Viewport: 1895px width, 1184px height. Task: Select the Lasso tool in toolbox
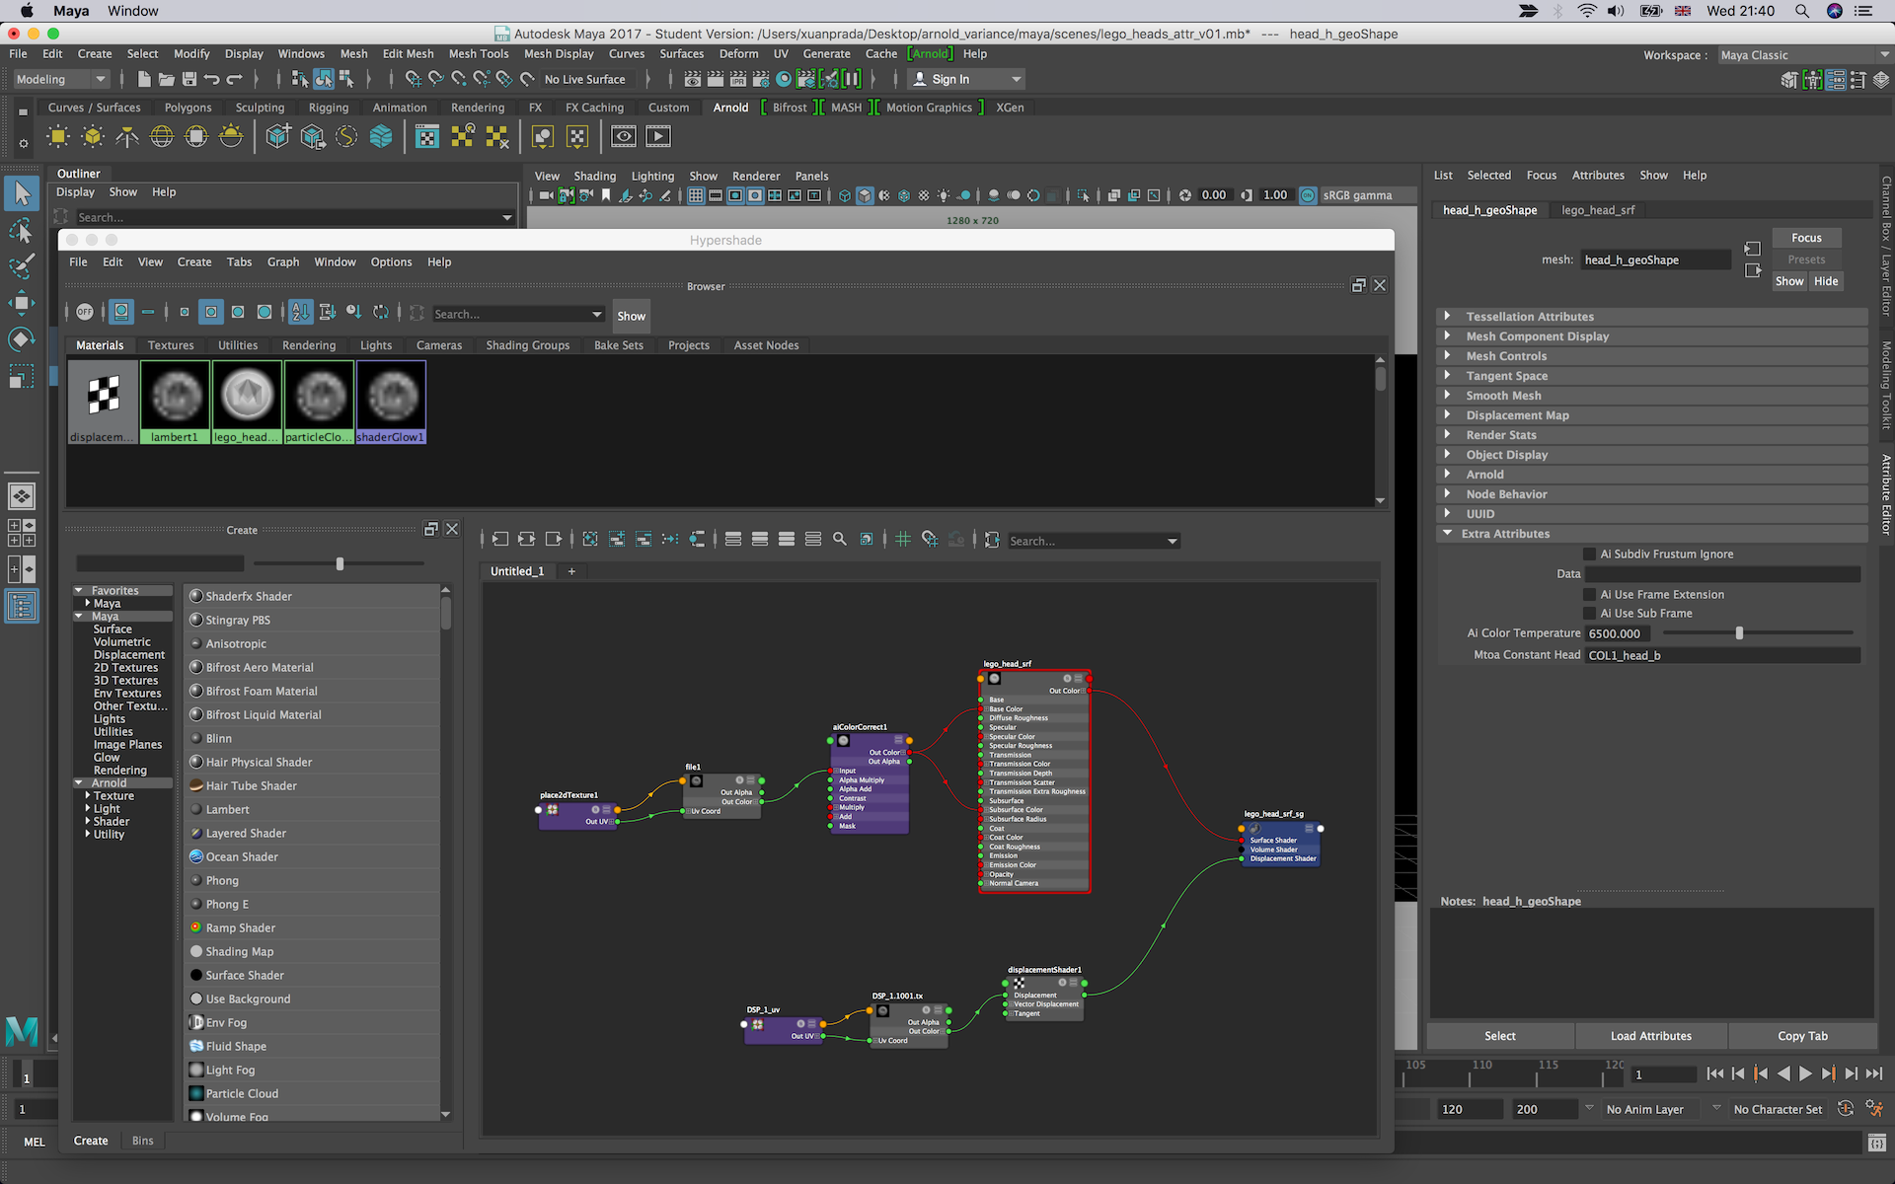[x=22, y=230]
